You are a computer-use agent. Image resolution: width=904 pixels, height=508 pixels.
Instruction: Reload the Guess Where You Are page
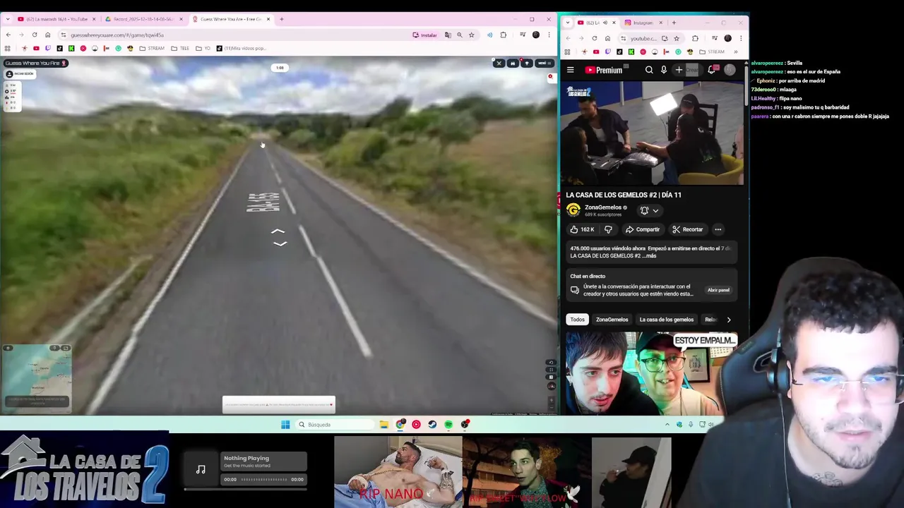34,35
